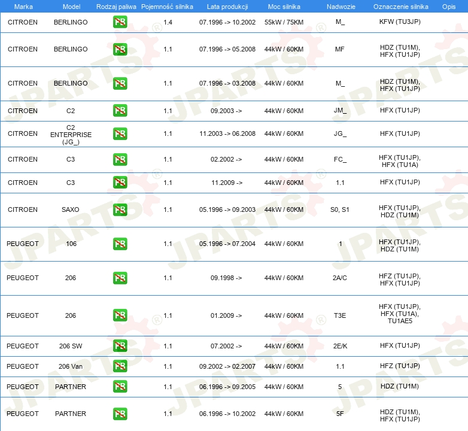The height and width of the screenshot is (431, 468).
Task: Click the Nadwozie column header
Action: [341, 7]
